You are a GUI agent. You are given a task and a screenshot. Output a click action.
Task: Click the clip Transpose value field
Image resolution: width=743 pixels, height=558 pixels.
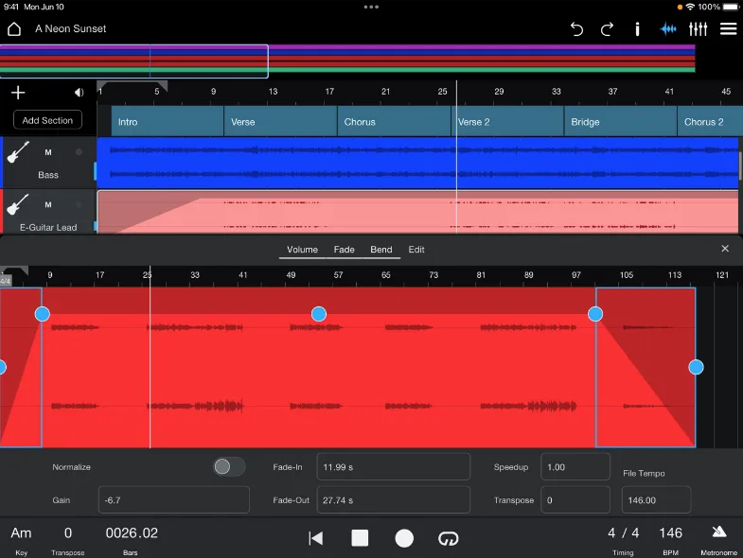575,499
